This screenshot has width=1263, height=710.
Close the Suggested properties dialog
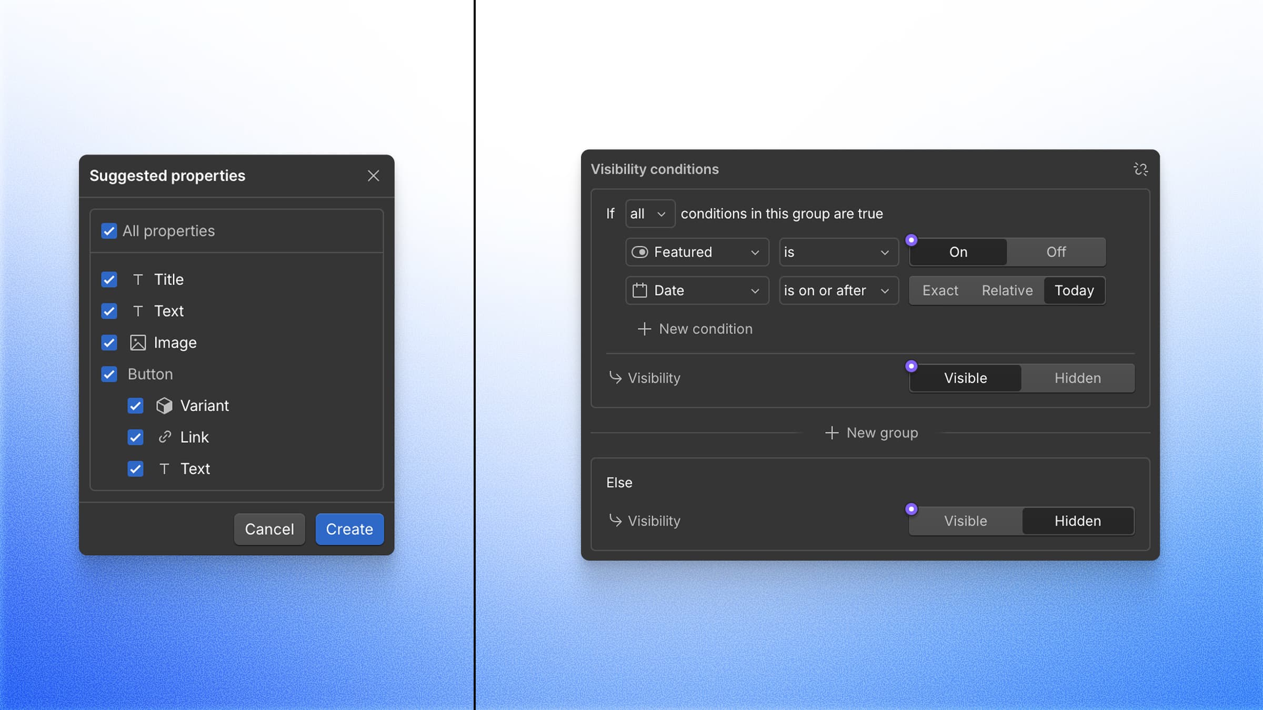[374, 176]
